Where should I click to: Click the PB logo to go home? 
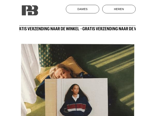30,10
